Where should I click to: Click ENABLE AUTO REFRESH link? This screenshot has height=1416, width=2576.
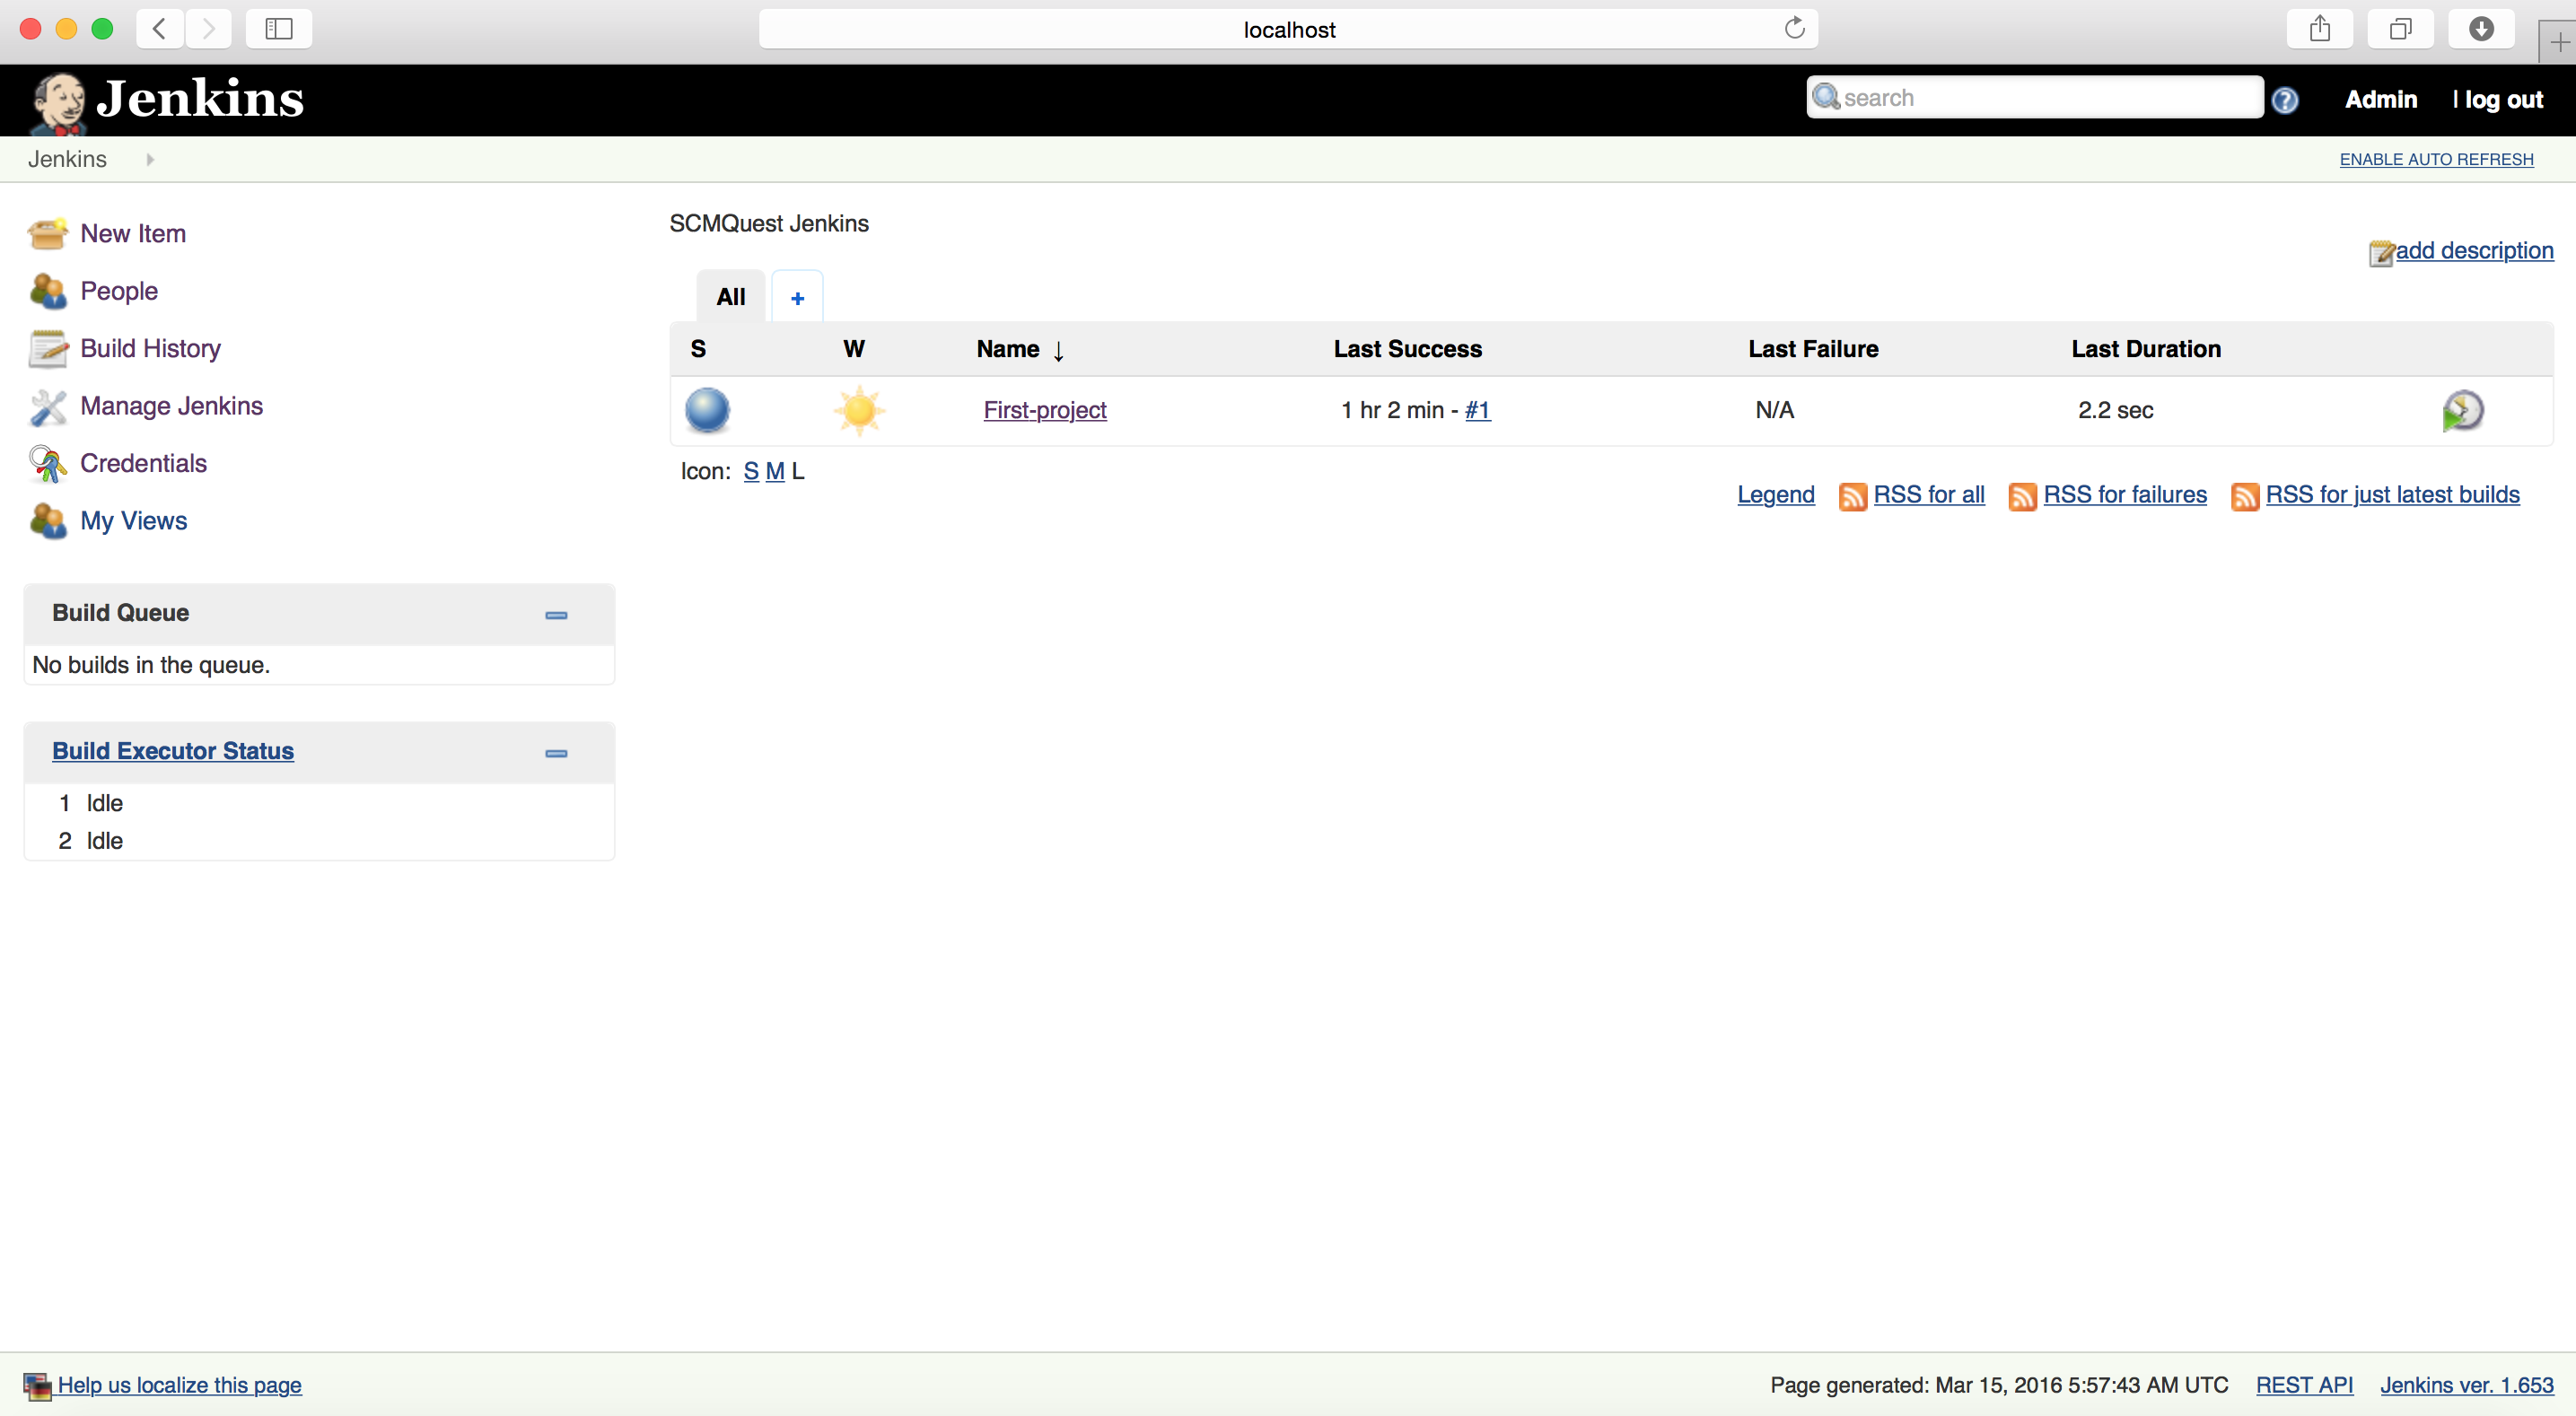point(2436,160)
